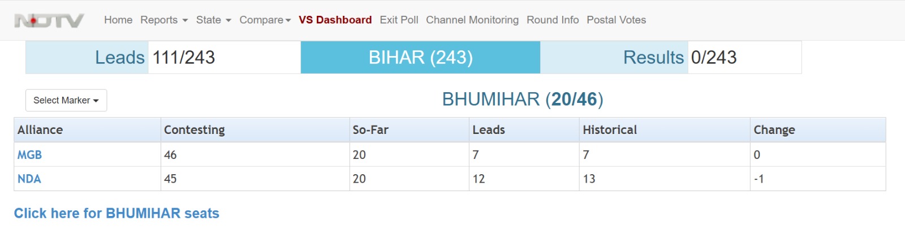Expand the Compare dropdown

265,20
